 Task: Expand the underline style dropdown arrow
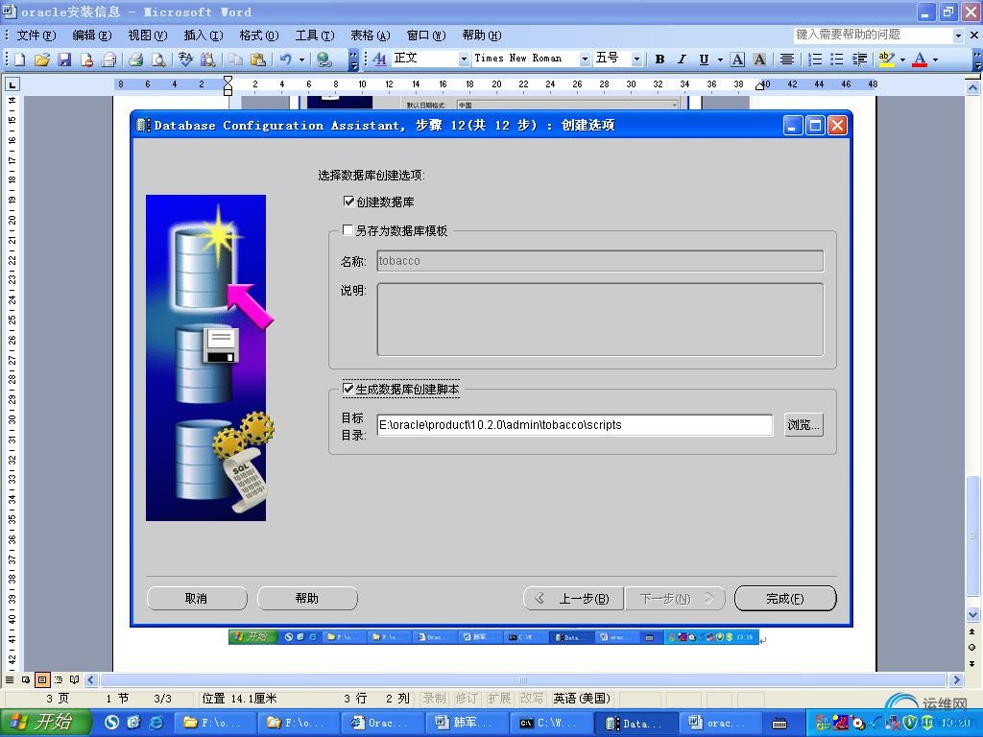pos(720,59)
